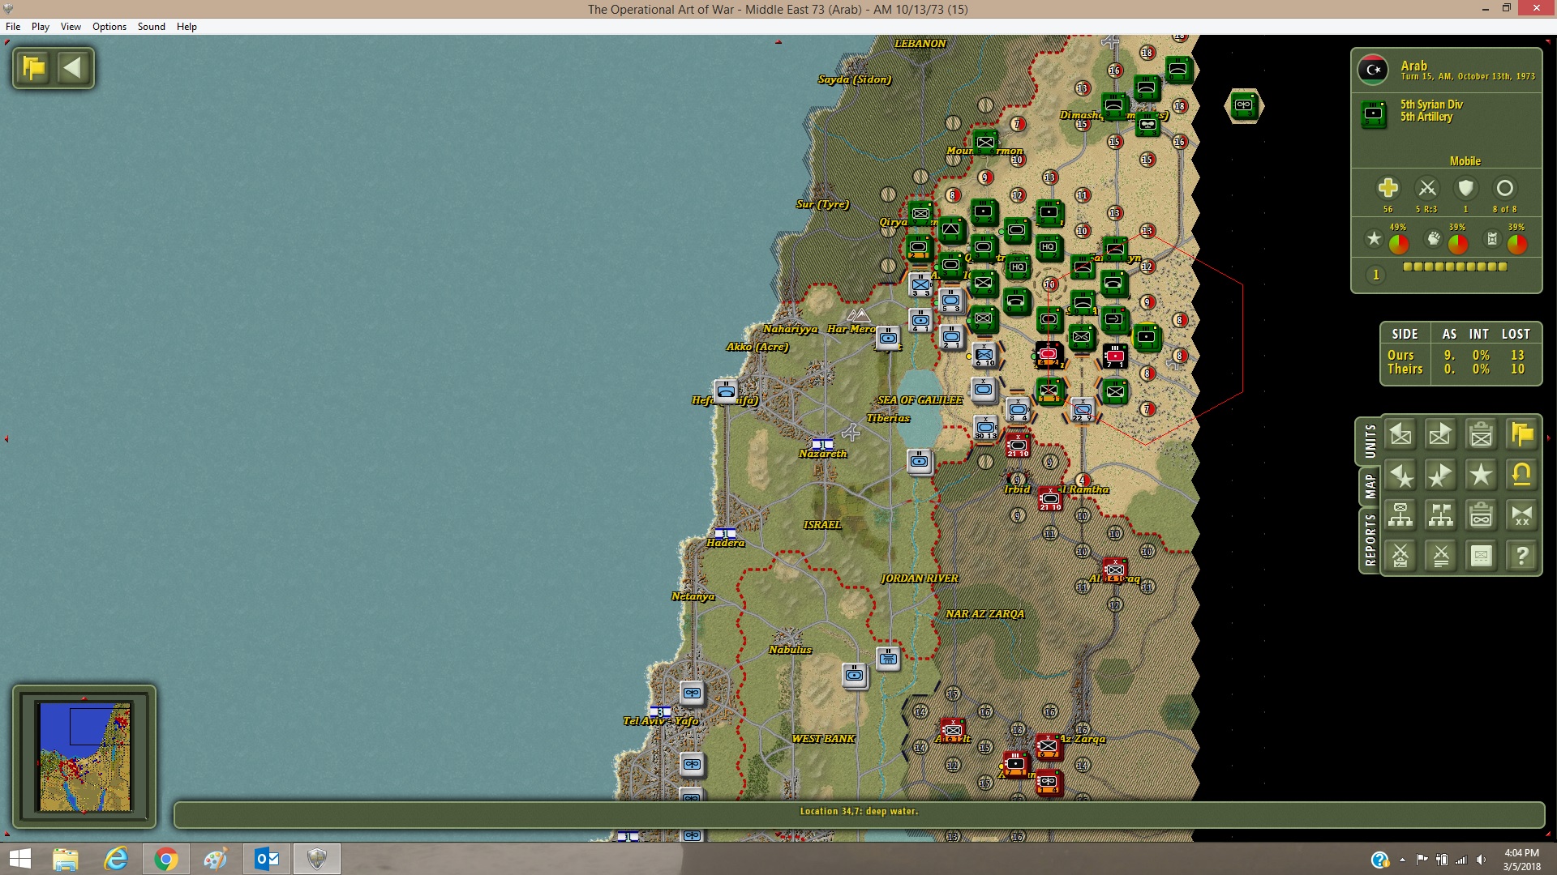1557x875 pixels.
Task: Launch Google Chrome from the taskbar
Action: pos(165,859)
